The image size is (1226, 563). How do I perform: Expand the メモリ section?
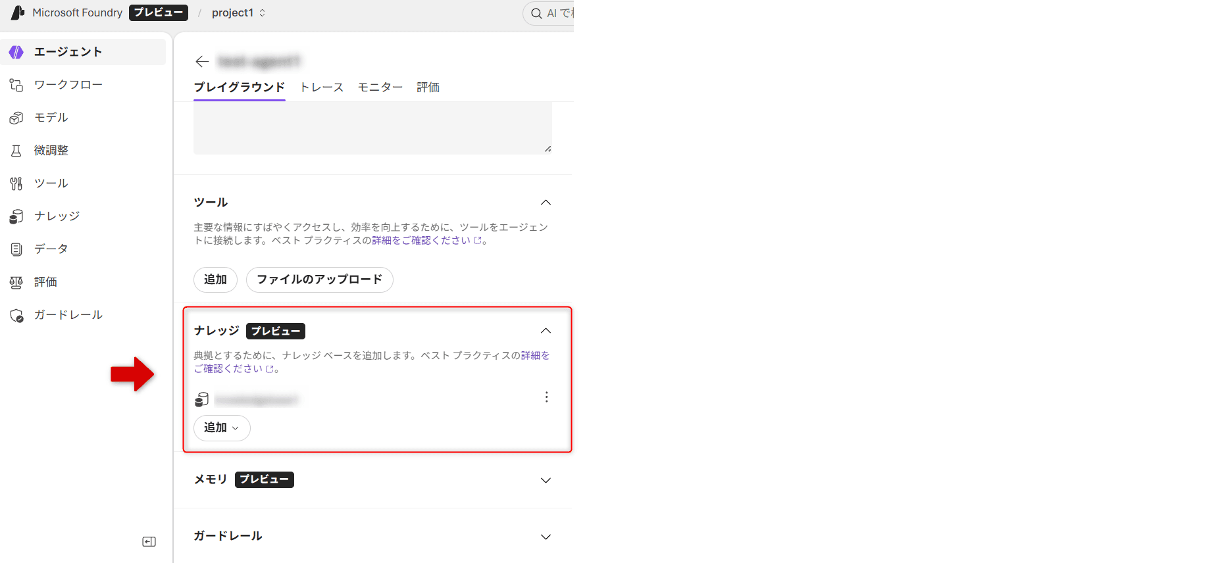tap(546, 480)
